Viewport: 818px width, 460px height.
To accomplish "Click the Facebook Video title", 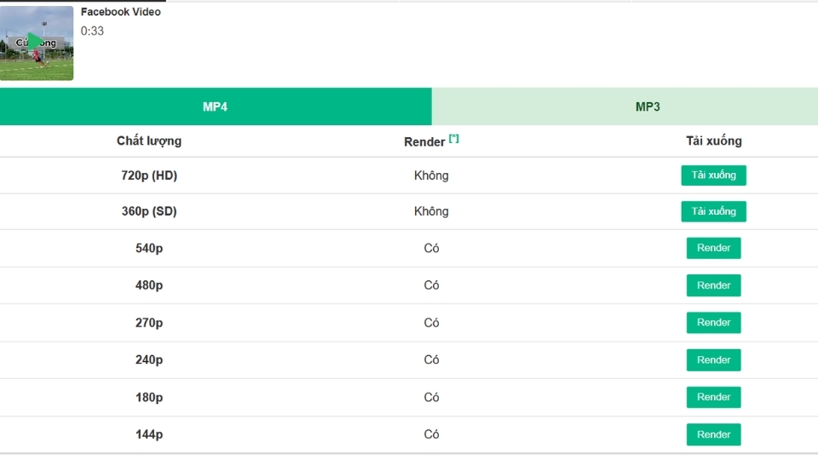I will [120, 13].
